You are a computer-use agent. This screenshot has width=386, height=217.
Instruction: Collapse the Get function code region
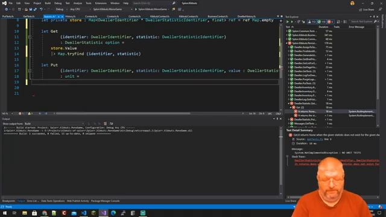30,37
